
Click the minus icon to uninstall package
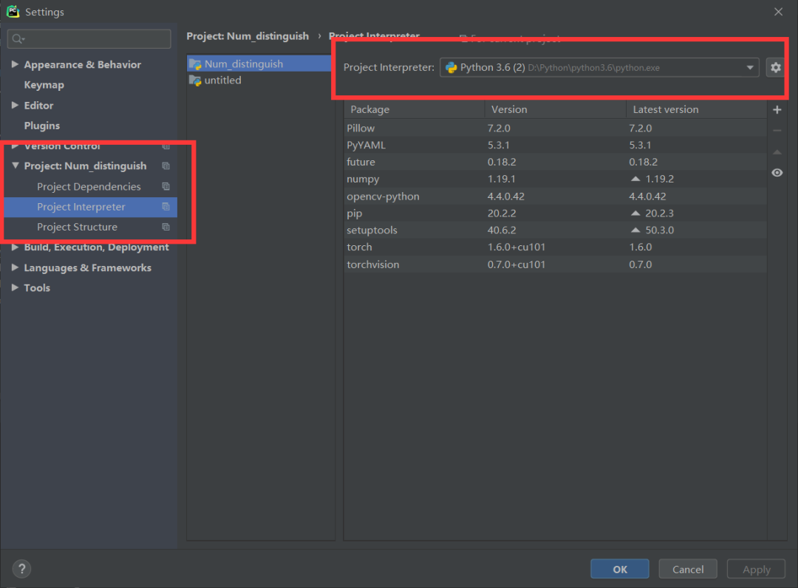tap(777, 131)
